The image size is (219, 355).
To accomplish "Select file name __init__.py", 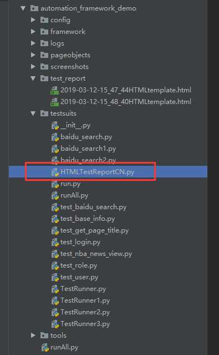I will click(75, 125).
